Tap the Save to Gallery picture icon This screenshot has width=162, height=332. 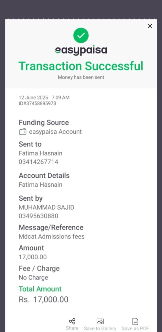[x=100, y=321]
